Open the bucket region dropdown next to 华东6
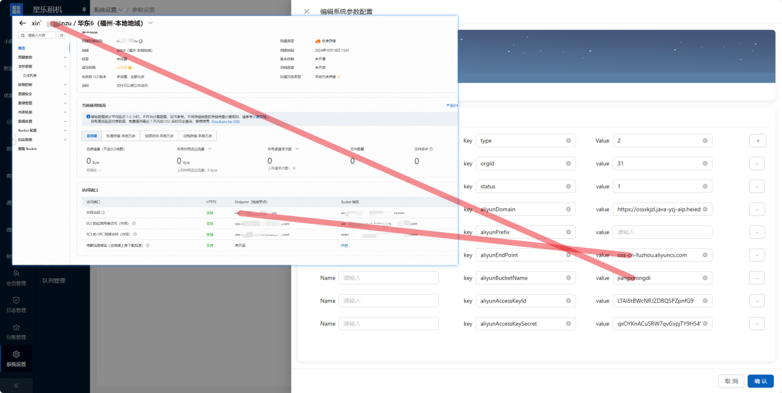782x393 pixels. [x=150, y=23]
